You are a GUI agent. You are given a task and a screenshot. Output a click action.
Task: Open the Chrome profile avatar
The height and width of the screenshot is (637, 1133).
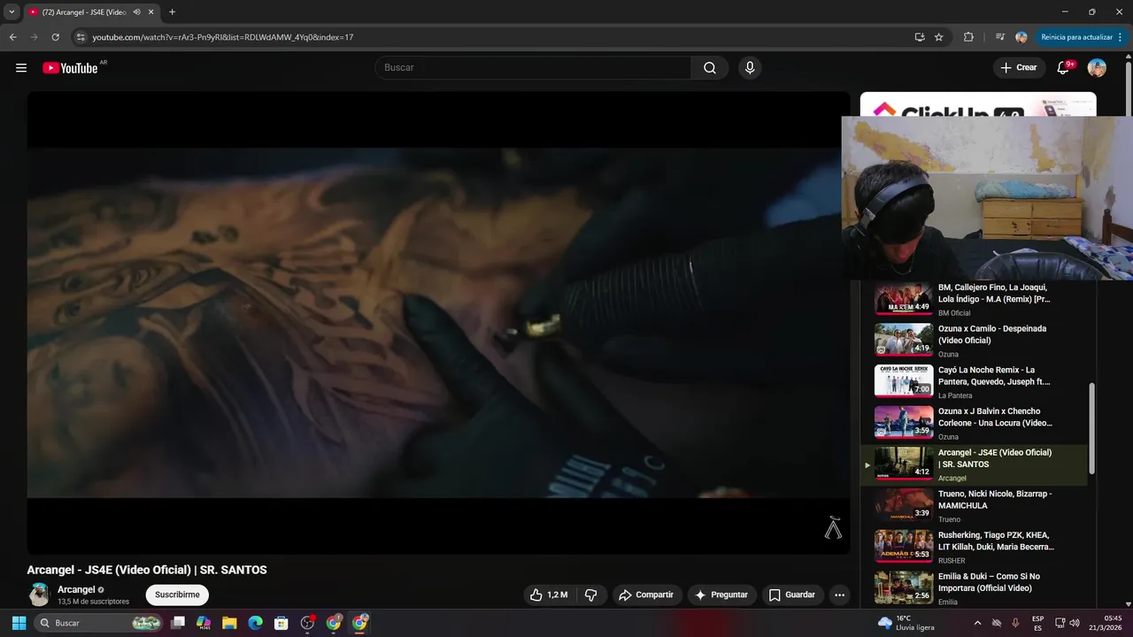point(1021,37)
